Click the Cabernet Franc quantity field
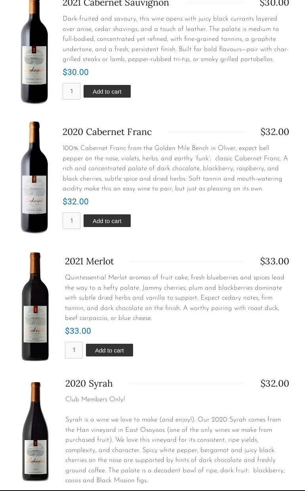The height and width of the screenshot is (491, 305). 71,221
